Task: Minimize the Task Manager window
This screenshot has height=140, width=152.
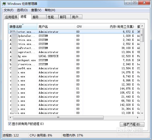Action: 128,3
